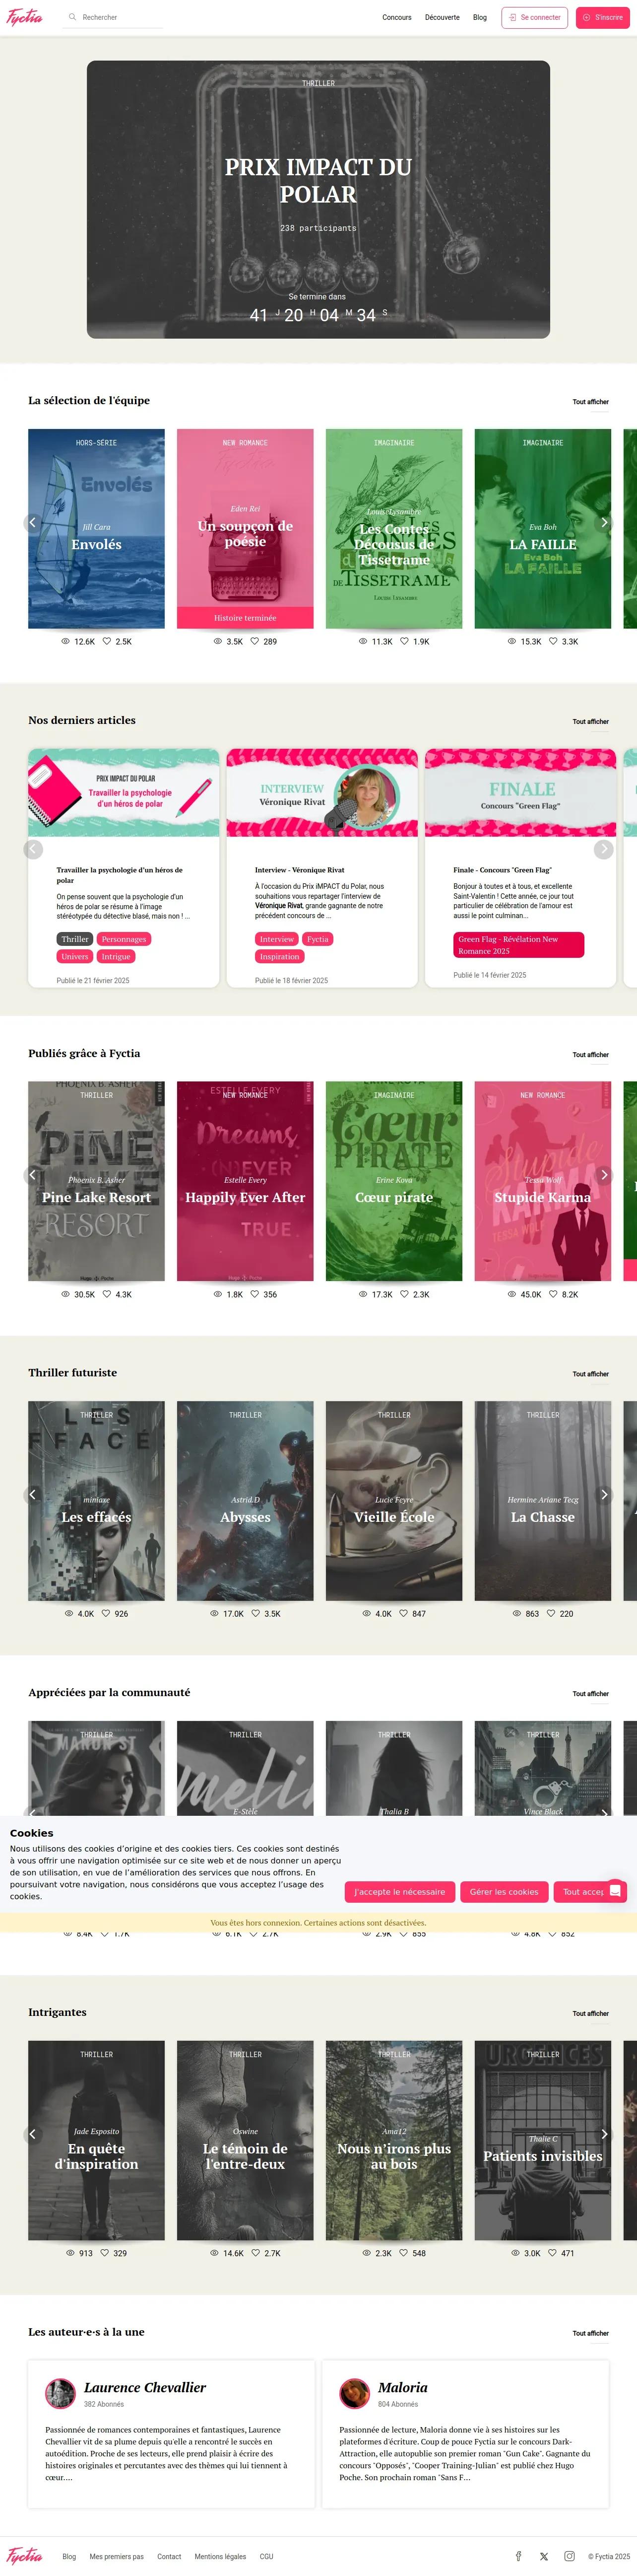
Task: Click the views eye icon under LA FAILLE
Action: (512, 641)
